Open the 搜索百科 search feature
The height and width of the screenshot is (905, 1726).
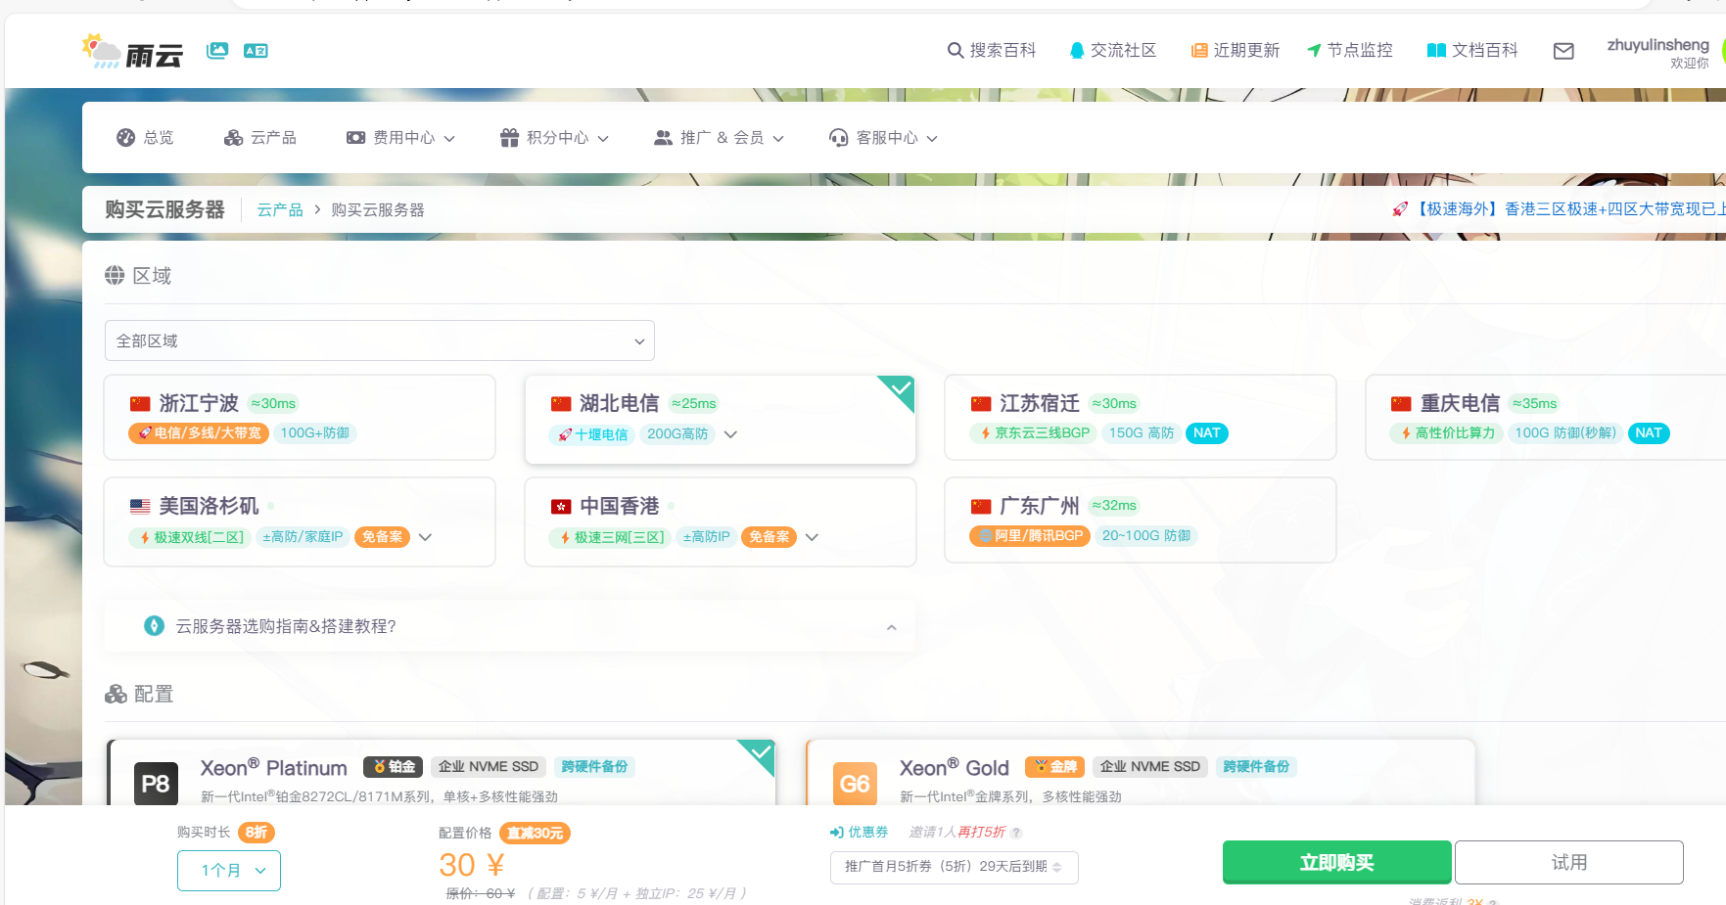(x=992, y=50)
